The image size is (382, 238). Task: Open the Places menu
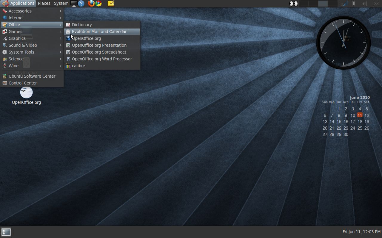pyautogui.click(x=44, y=3)
